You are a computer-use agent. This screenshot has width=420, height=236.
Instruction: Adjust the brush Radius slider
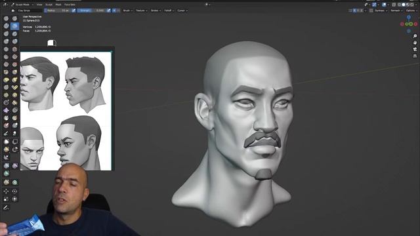[x=58, y=10]
